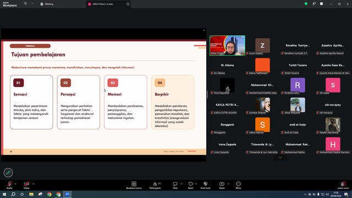The image size is (352, 198).
Task: Show hidden tray icons chevron
Action: click(x=305, y=194)
